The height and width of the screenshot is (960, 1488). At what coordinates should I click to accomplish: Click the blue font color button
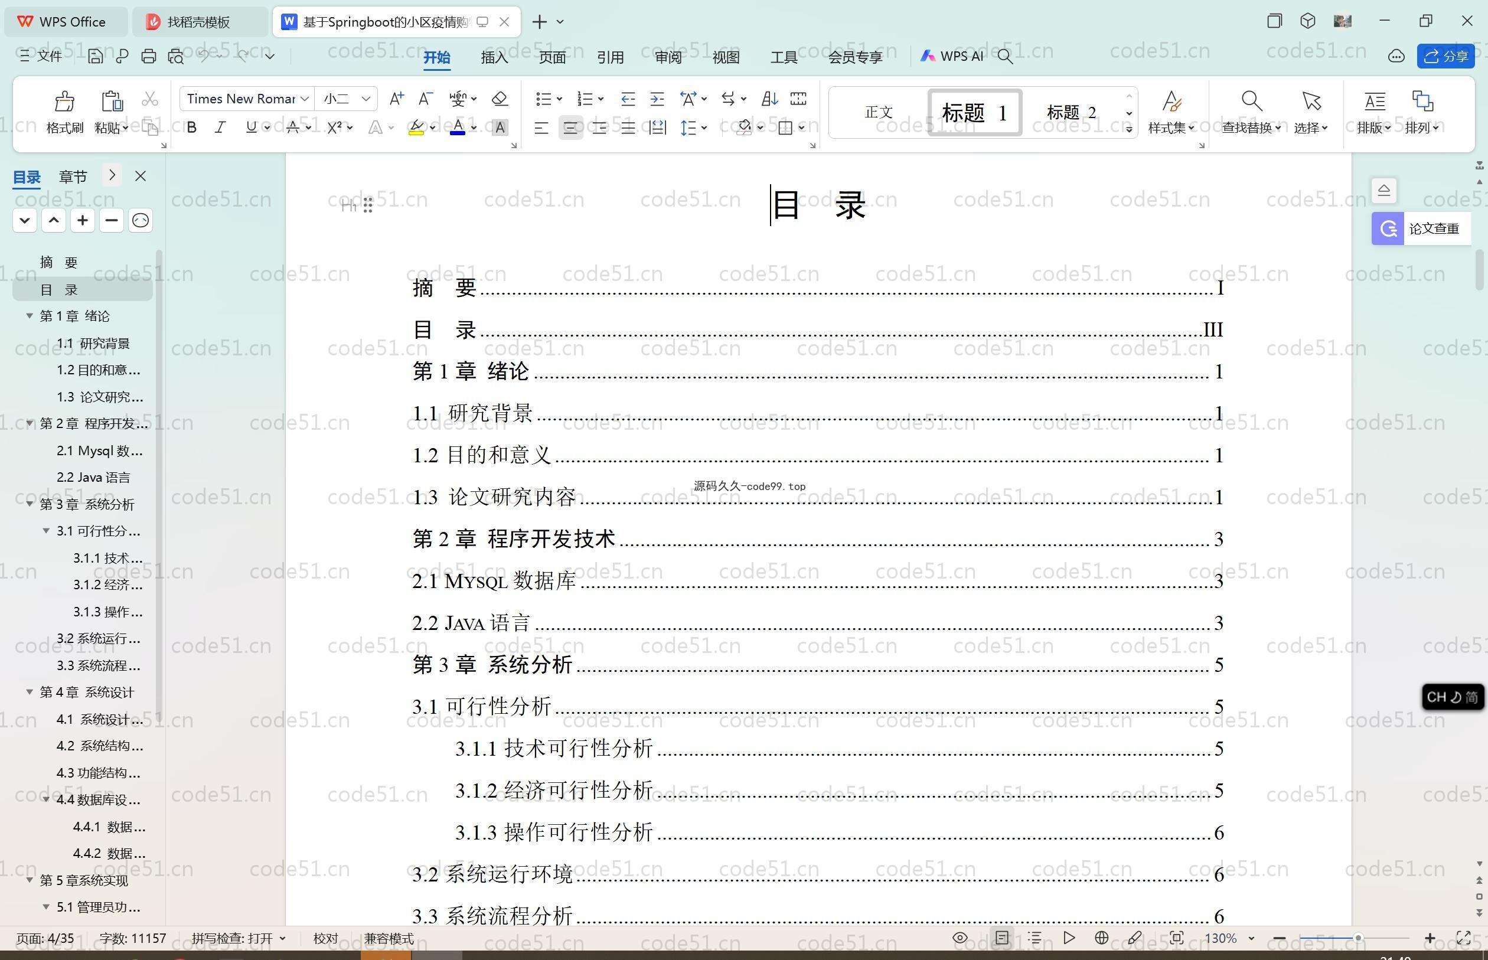[458, 128]
